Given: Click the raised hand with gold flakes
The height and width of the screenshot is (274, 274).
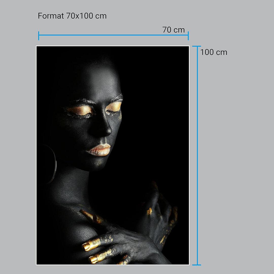Looking at the screenshot, I should pos(160,216).
